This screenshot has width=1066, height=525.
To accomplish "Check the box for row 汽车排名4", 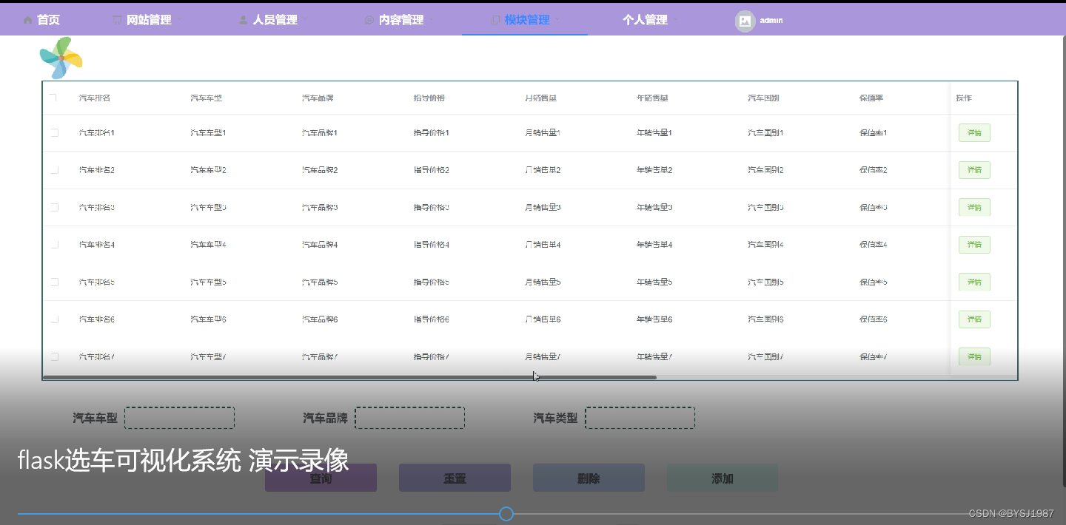I will click(55, 245).
